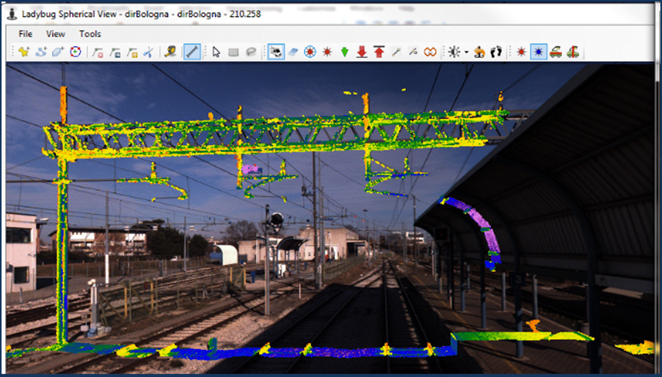
Task: Click the yellow pushpin add-point icon
Action: [24, 52]
